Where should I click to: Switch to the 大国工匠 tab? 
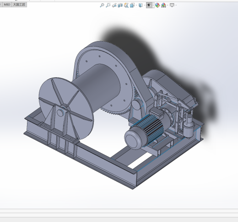[x=19, y=5]
